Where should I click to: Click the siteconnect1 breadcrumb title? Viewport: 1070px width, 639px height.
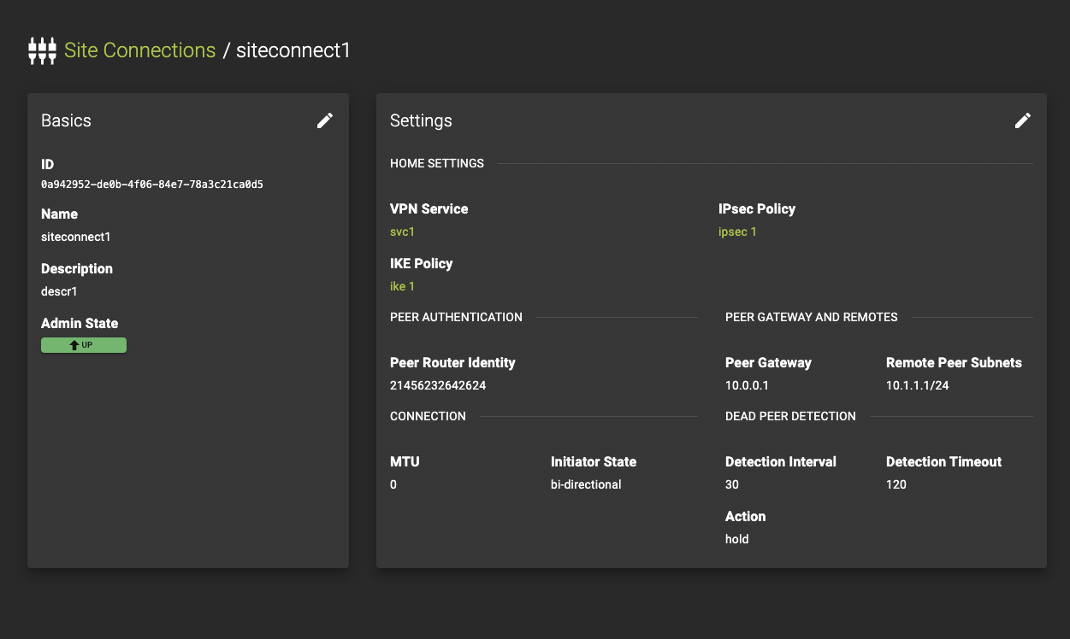pos(293,50)
